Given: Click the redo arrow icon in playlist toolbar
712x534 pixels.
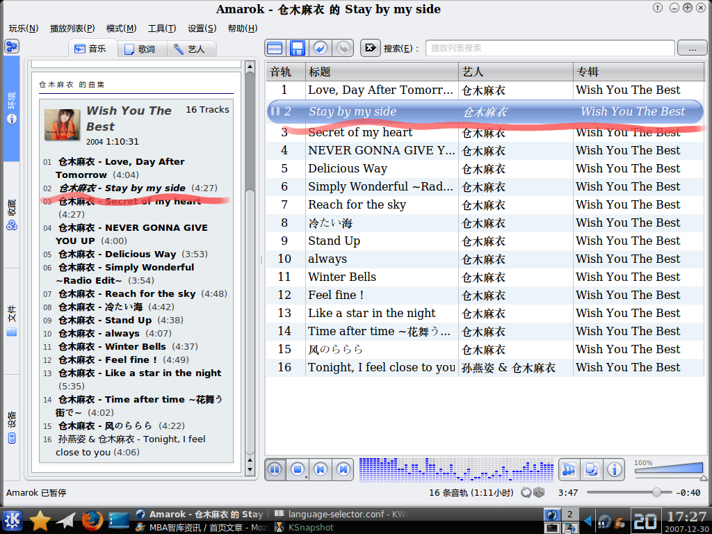Looking at the screenshot, I should coord(343,48).
